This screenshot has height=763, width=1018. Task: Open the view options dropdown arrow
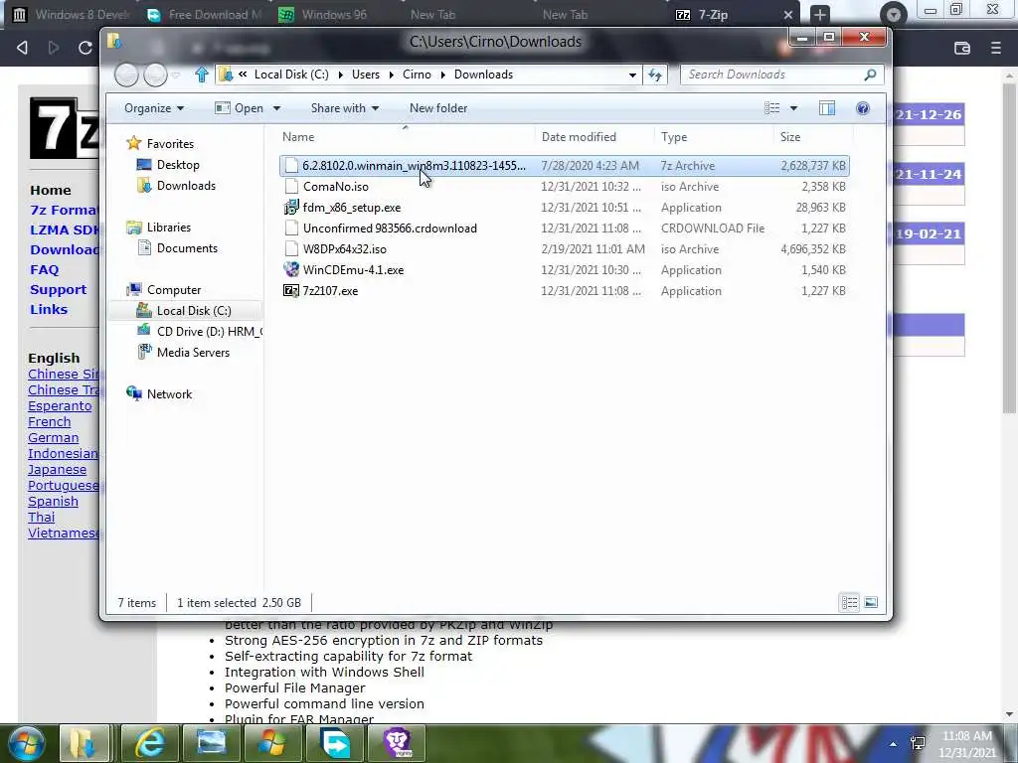click(x=793, y=108)
